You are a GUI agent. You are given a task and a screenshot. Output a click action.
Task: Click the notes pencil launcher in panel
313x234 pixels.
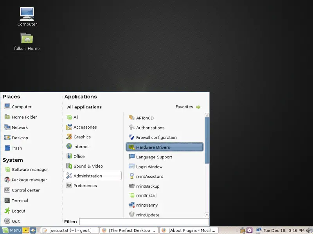[x=26, y=230]
